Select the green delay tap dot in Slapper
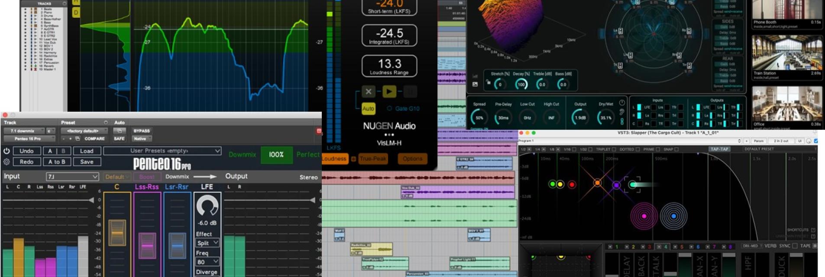 tap(552, 184)
